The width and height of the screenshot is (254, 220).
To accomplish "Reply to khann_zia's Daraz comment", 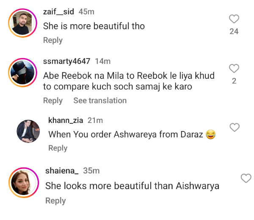I will pos(58,148).
